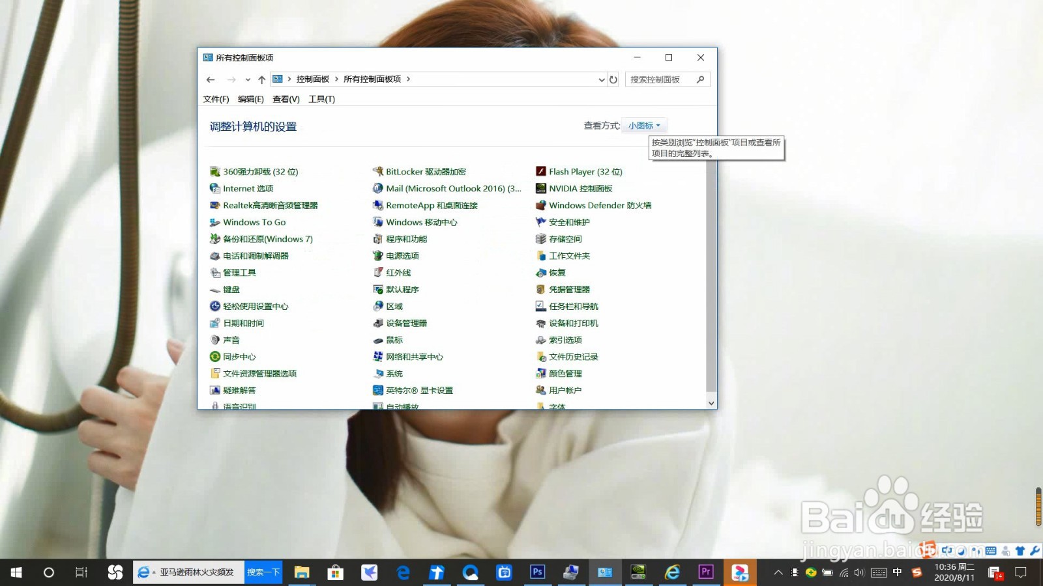
Task: Navigate up one level arrow
Action: coord(262,79)
